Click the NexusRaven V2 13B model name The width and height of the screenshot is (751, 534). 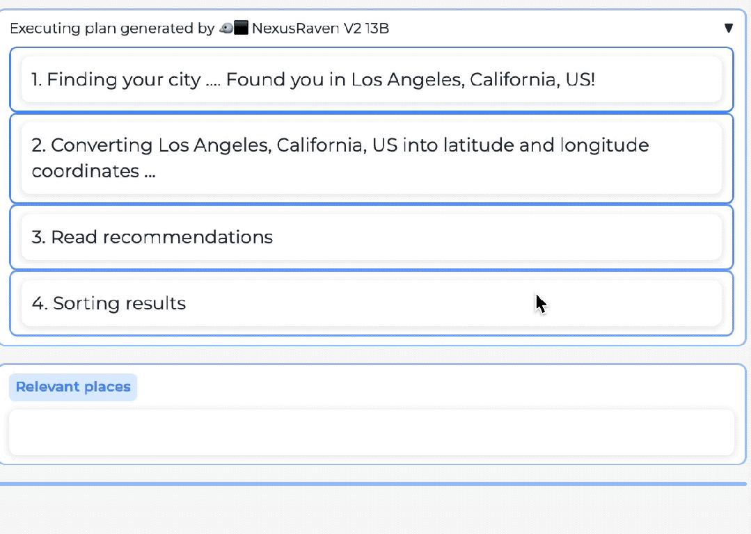[320, 29]
